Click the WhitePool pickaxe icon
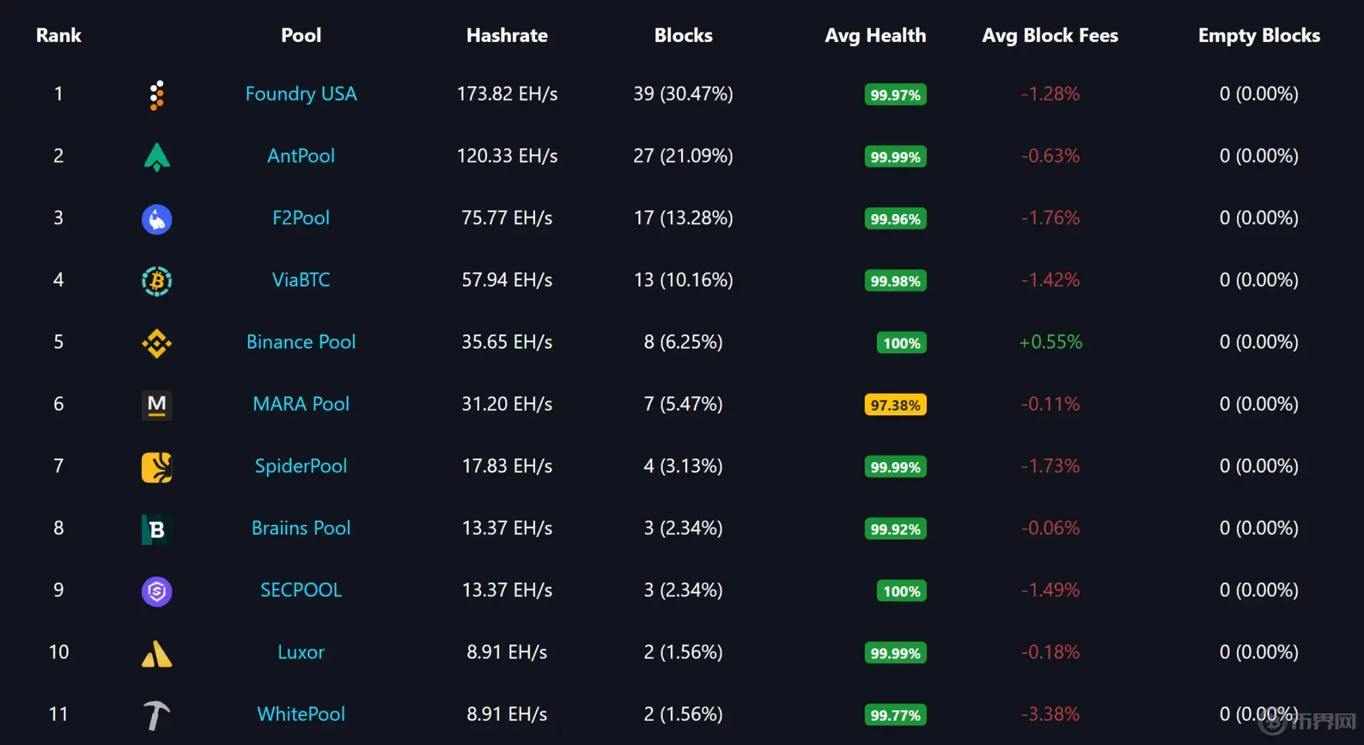Image resolution: width=1364 pixels, height=745 pixels. pyautogui.click(x=157, y=715)
